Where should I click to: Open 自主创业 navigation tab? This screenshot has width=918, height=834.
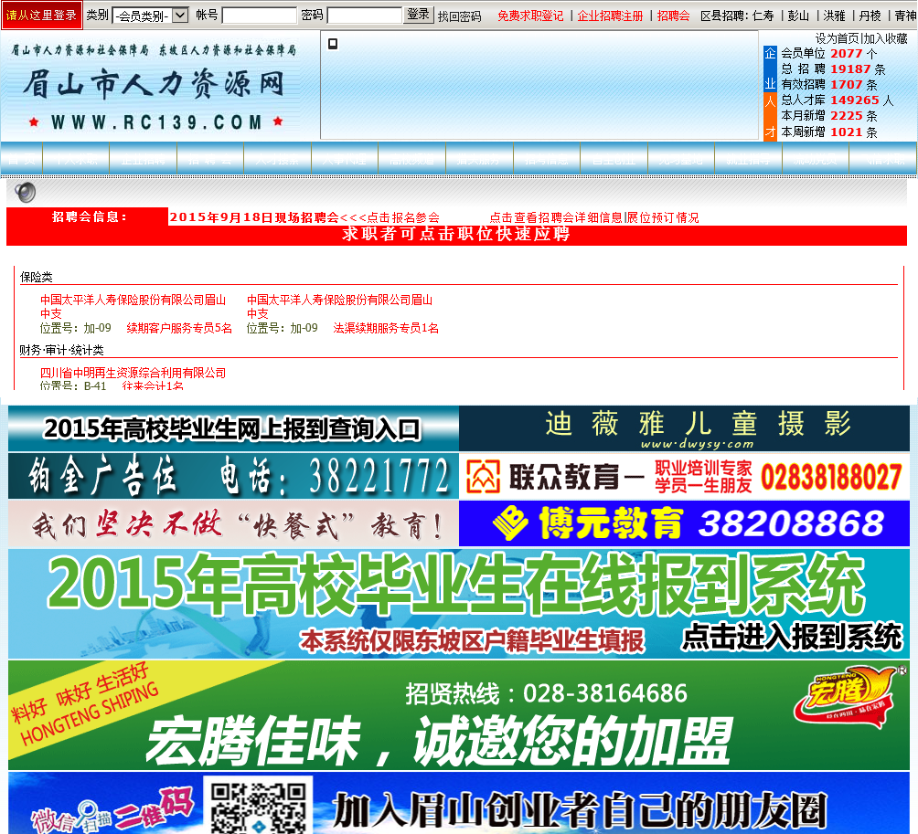(614, 159)
